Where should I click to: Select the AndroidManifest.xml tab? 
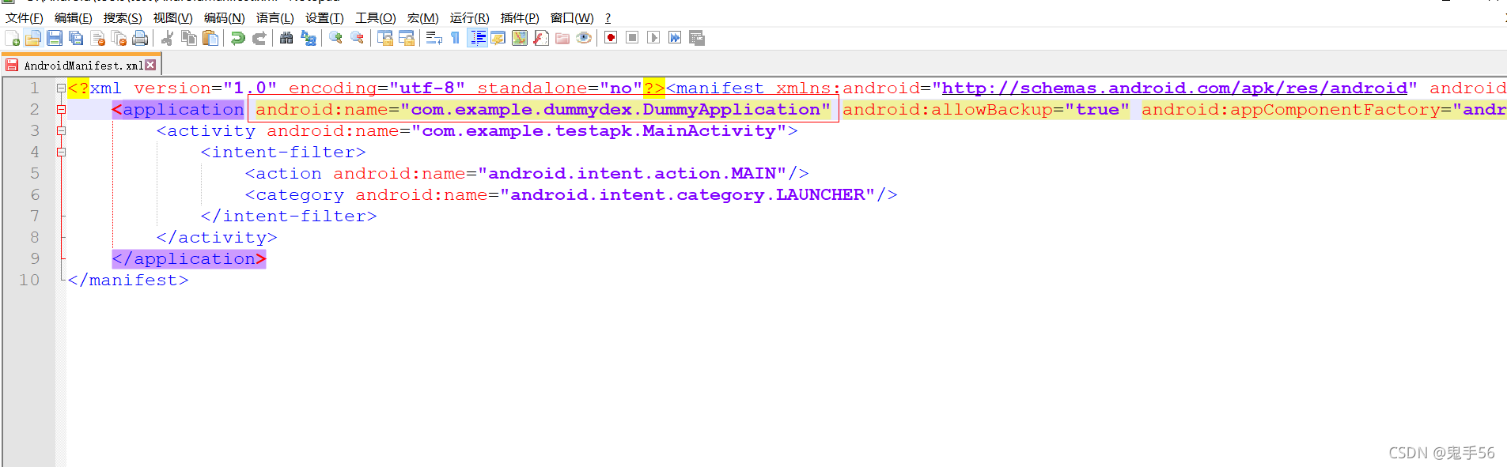(x=83, y=66)
